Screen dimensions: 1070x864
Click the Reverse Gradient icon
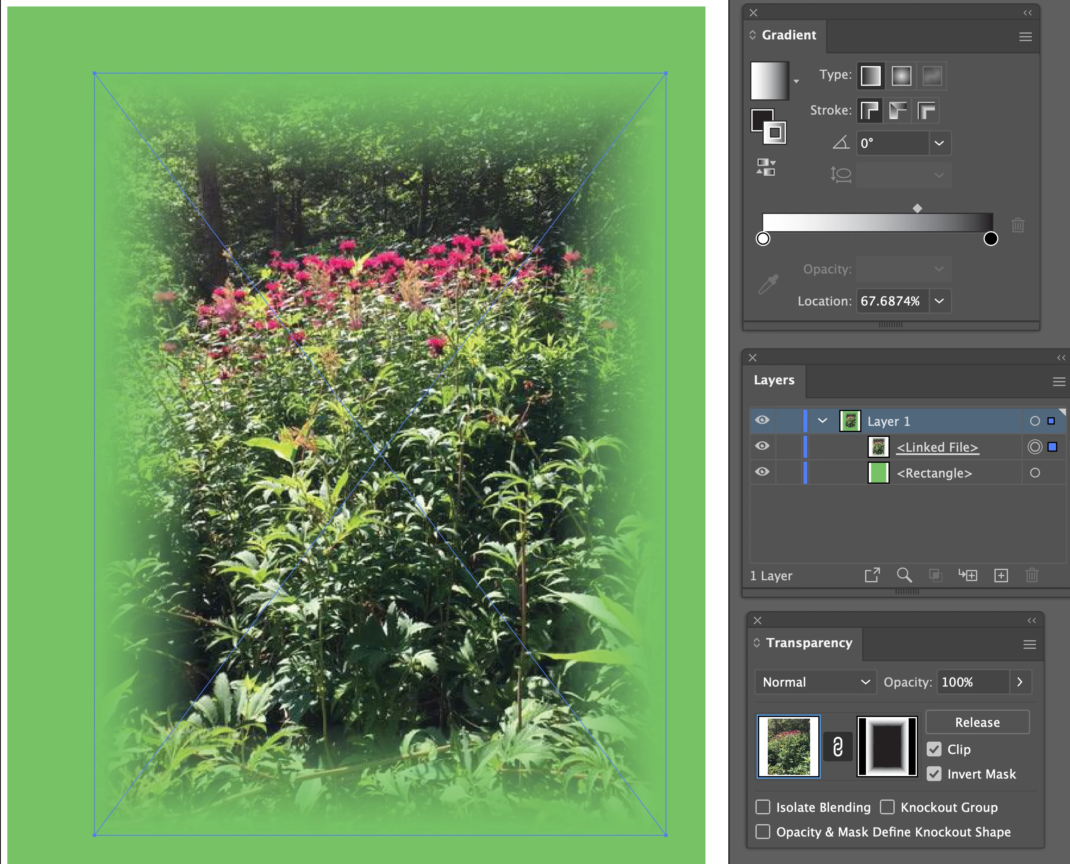[766, 167]
